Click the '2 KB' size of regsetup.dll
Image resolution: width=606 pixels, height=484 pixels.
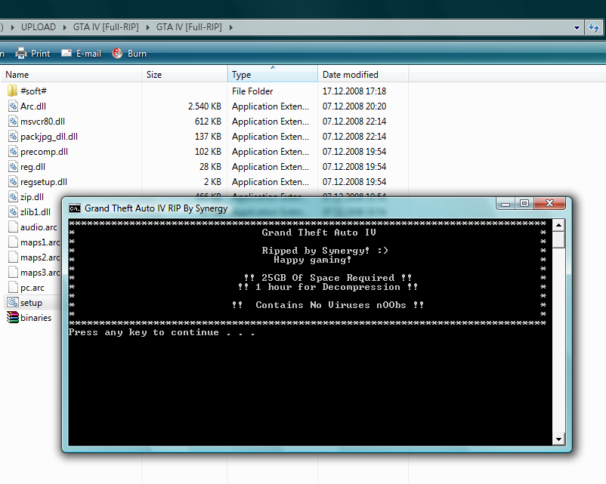(x=212, y=181)
